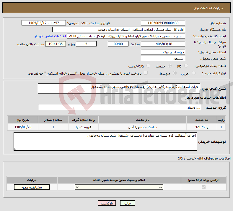Click the remaining time field 19:41:35
233x211 pixels.
(x=56, y=44)
